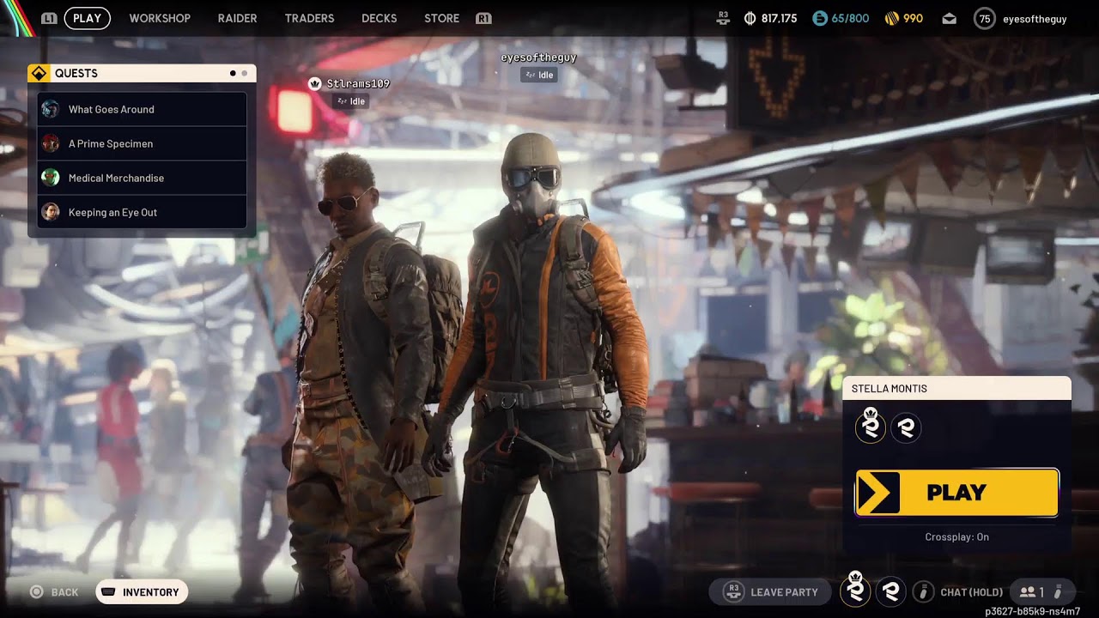
Task: Open the Store tab
Action: pos(441,18)
